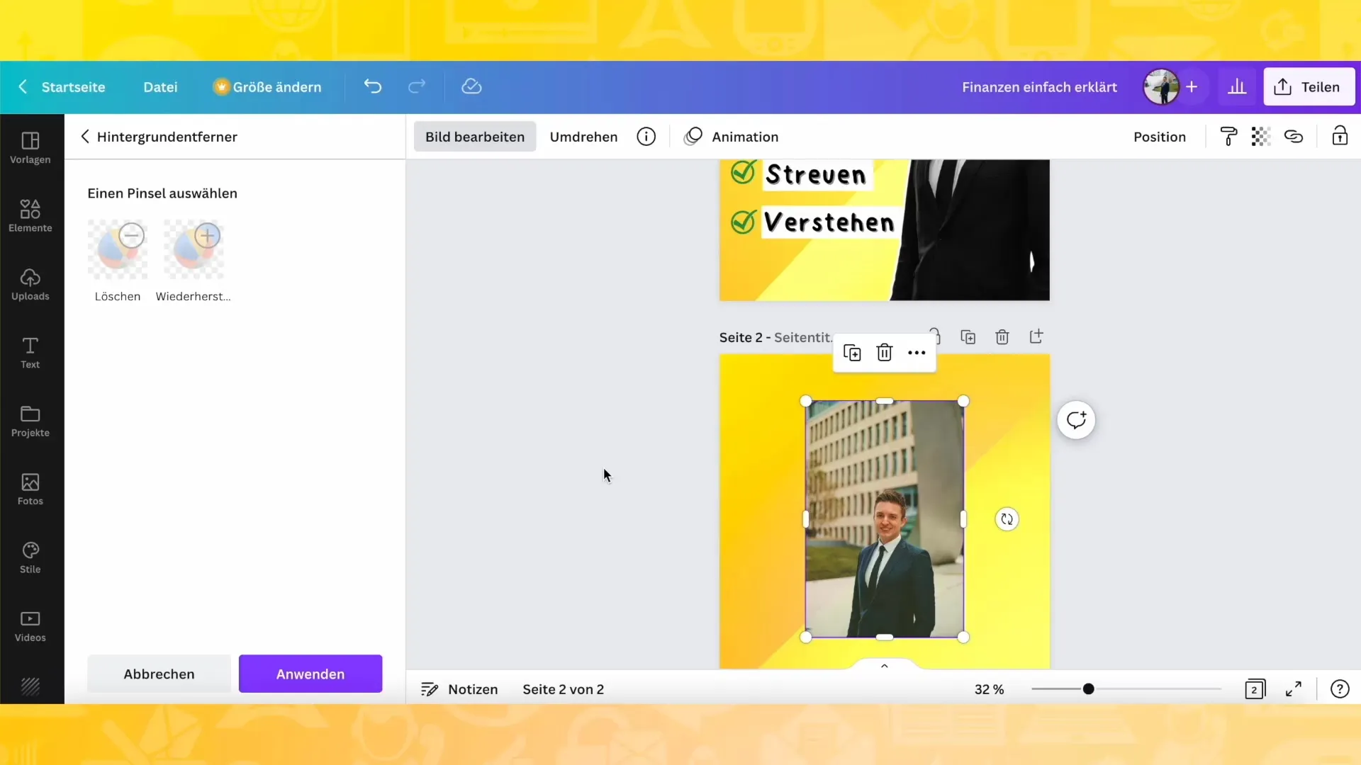Click the Streuen text on page 1
Viewport: 1361px width, 765px height.
[x=816, y=174]
